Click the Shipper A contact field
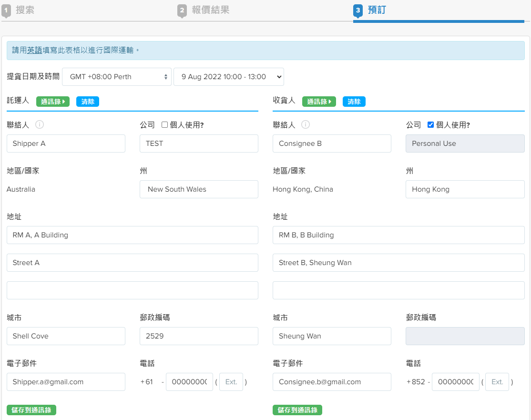 point(66,143)
